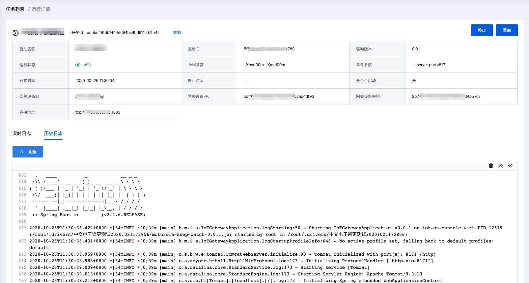Viewport: 529px width, 283px height.
Task: Click the refresh icon inside 刷新 button
Action: (x=21, y=152)
